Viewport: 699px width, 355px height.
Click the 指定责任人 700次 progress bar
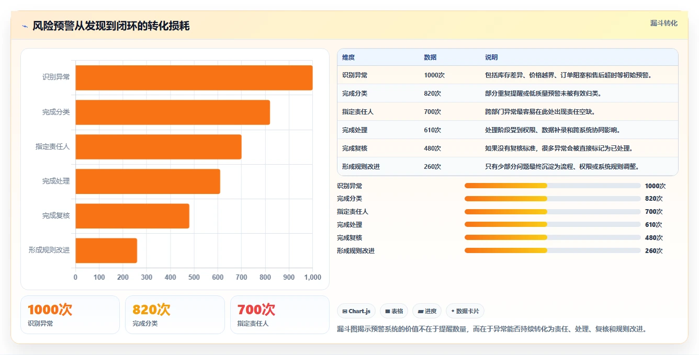553,212
